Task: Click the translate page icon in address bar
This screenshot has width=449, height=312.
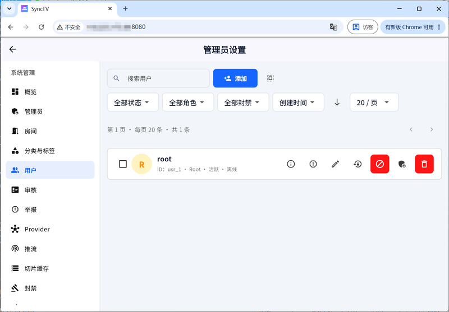Action: pos(333,27)
